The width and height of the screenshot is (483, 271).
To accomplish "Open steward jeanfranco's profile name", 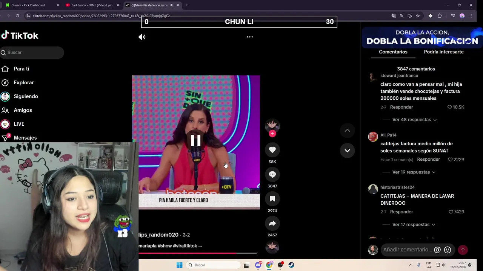I will click(x=399, y=76).
